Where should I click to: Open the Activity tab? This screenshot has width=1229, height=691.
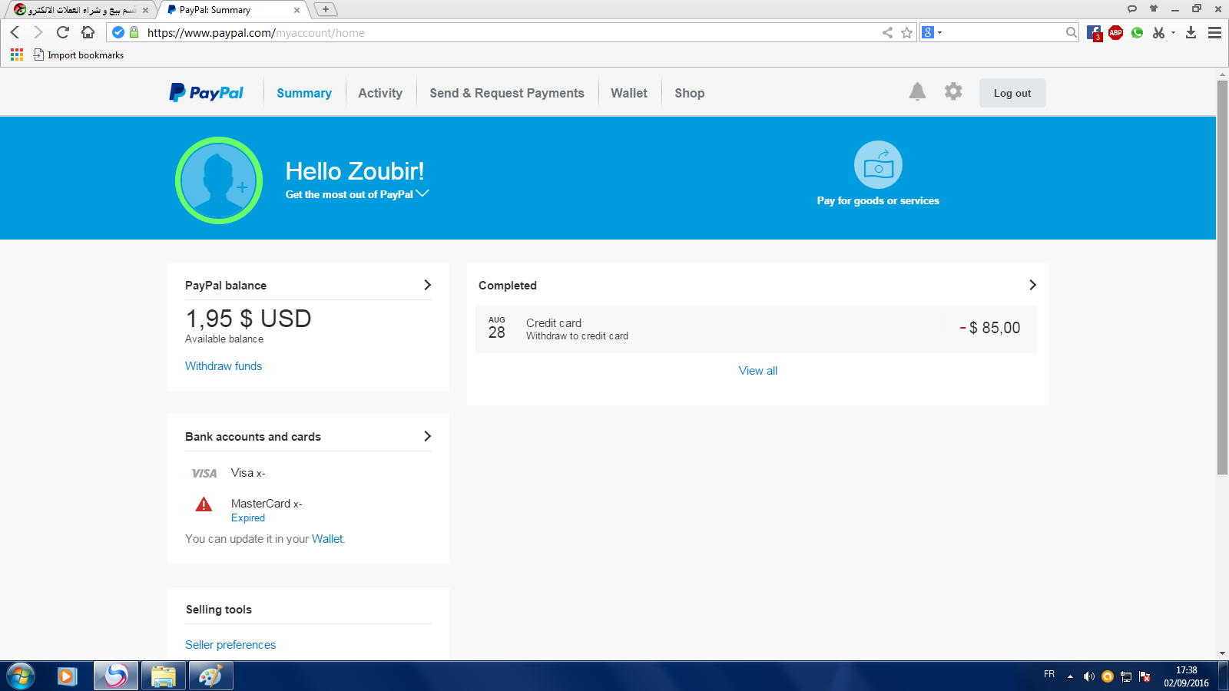(380, 93)
